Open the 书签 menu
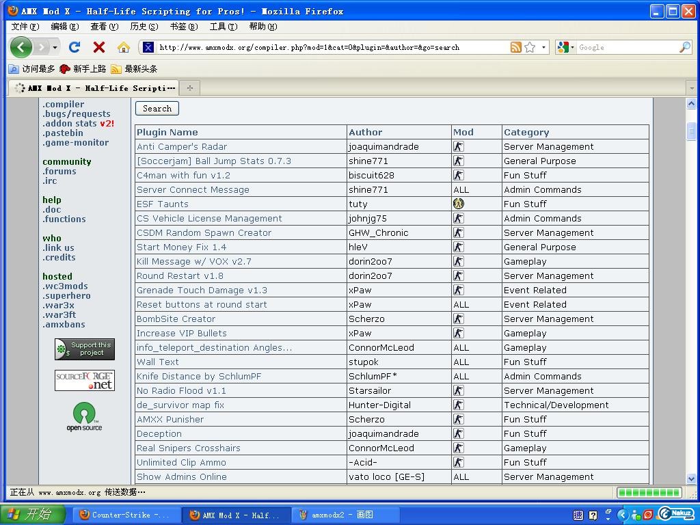Image resolution: width=700 pixels, height=525 pixels. (x=184, y=27)
